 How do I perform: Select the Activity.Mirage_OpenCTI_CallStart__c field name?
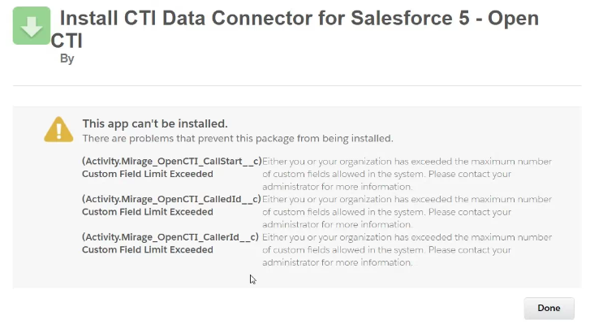pyautogui.click(x=172, y=161)
